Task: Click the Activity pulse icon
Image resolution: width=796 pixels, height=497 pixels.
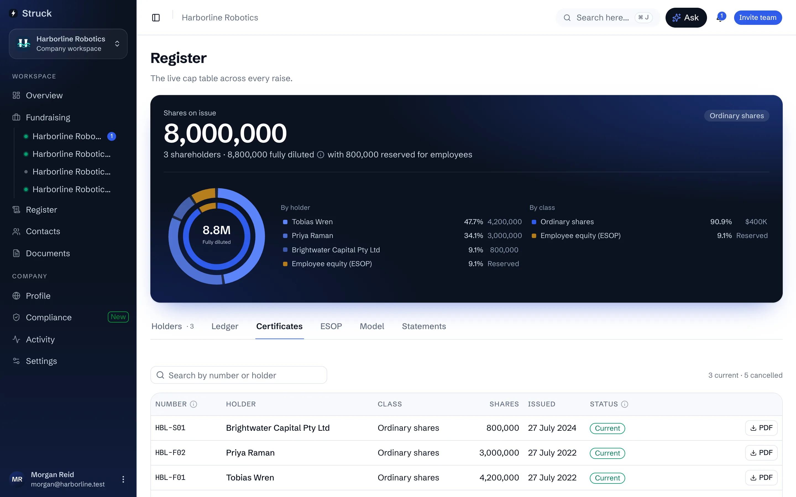Action: coord(16,339)
